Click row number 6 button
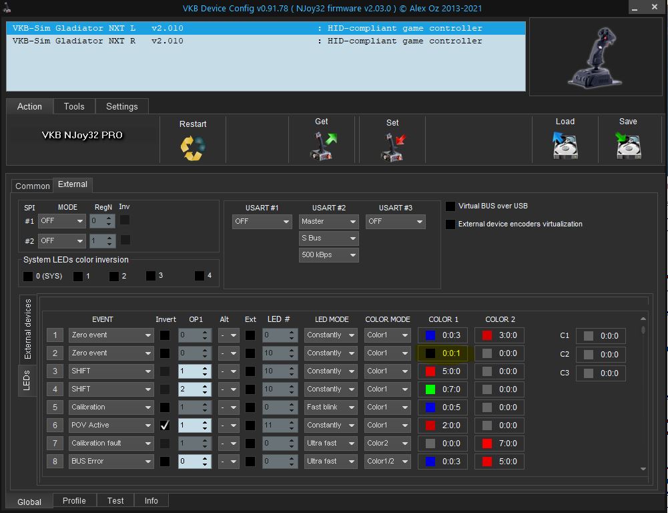668x513 pixels. [x=55, y=425]
